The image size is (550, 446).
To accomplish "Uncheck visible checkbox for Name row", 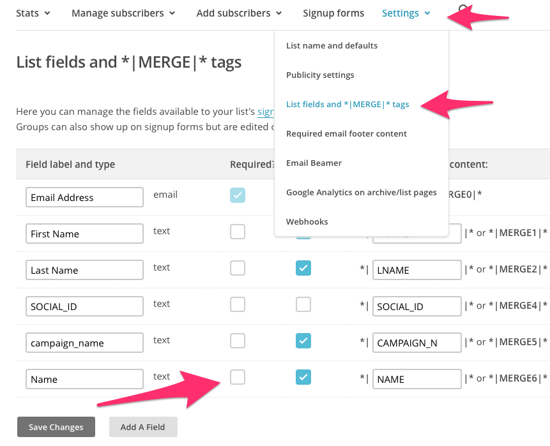I will 303,377.
